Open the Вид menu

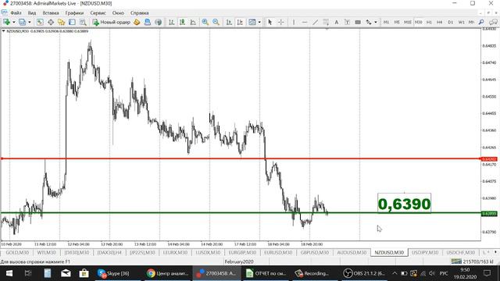tap(32, 13)
